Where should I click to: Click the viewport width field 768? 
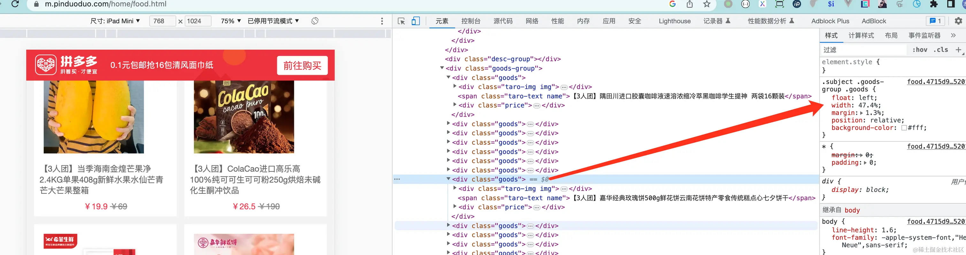[x=162, y=21]
